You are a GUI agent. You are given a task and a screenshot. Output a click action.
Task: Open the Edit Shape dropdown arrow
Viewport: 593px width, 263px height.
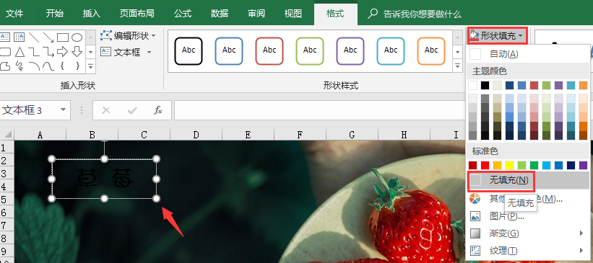click(154, 36)
